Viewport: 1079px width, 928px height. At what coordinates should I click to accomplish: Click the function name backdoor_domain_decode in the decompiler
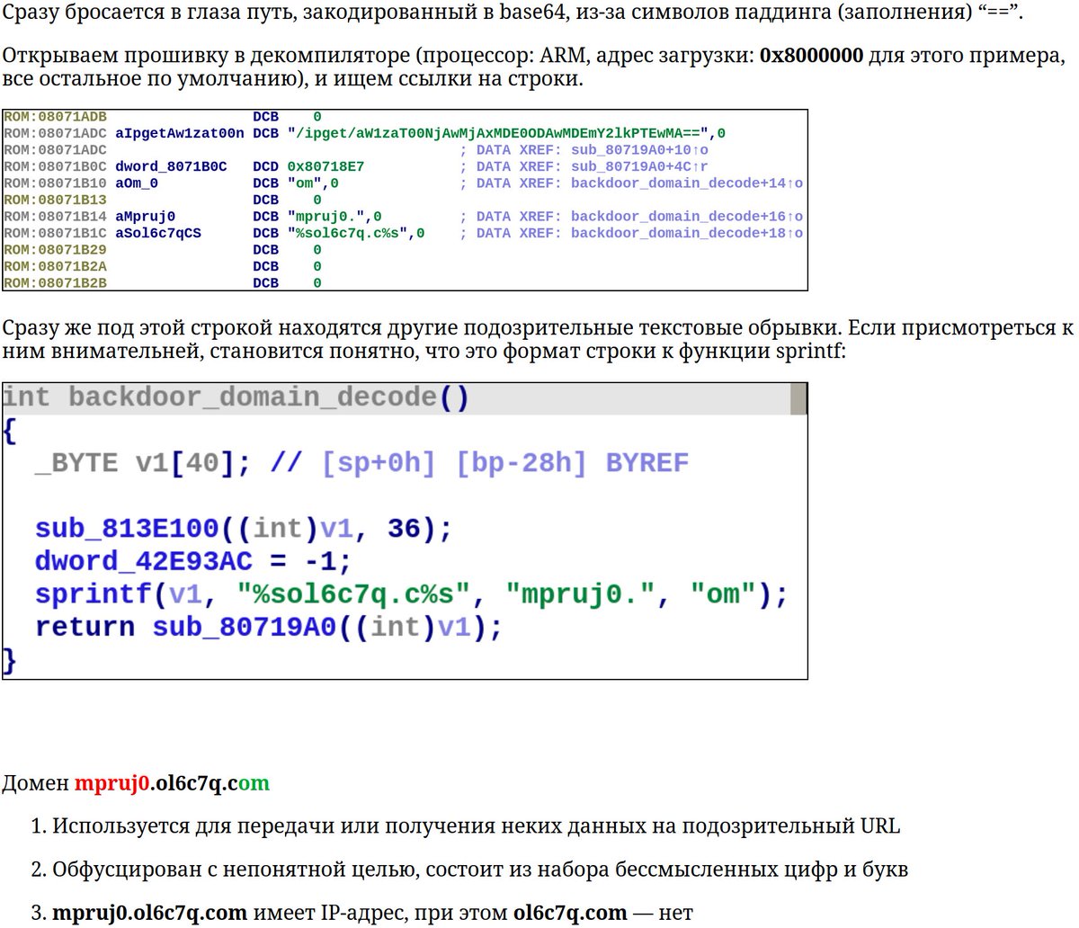(x=253, y=397)
